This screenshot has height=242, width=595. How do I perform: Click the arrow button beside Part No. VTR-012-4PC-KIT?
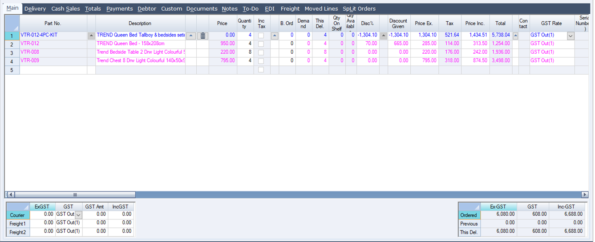[x=91, y=36]
